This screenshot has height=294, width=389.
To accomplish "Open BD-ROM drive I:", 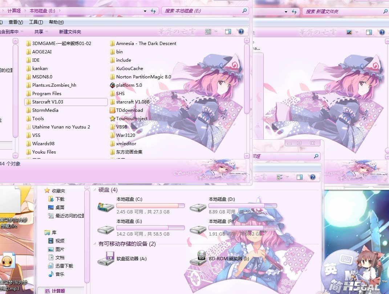I will [219, 258].
